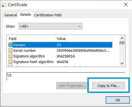Click the Signature hash algorithm field icon
Image resolution: width=132 pixels, height=107 pixels.
10,62
